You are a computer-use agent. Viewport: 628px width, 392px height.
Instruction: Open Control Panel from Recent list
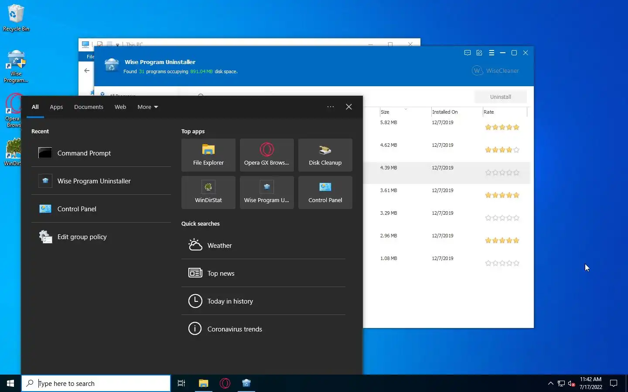[101, 209]
